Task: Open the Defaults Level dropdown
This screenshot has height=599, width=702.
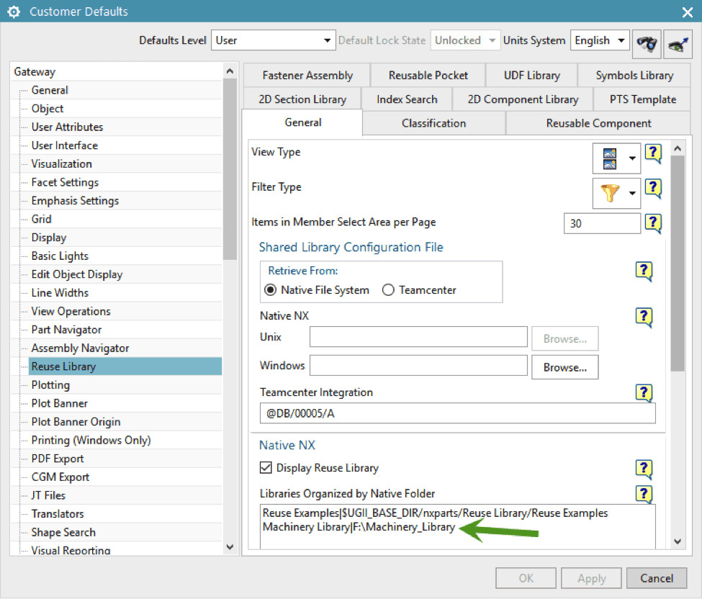Action: 274,40
